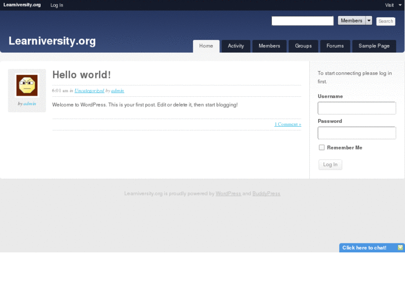
Task: Click admin link under the avatar
Action: pos(30,103)
